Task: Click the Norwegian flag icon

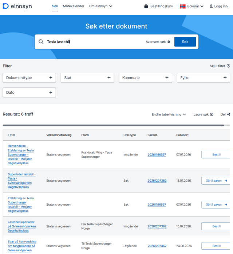Action: tap(183, 6)
